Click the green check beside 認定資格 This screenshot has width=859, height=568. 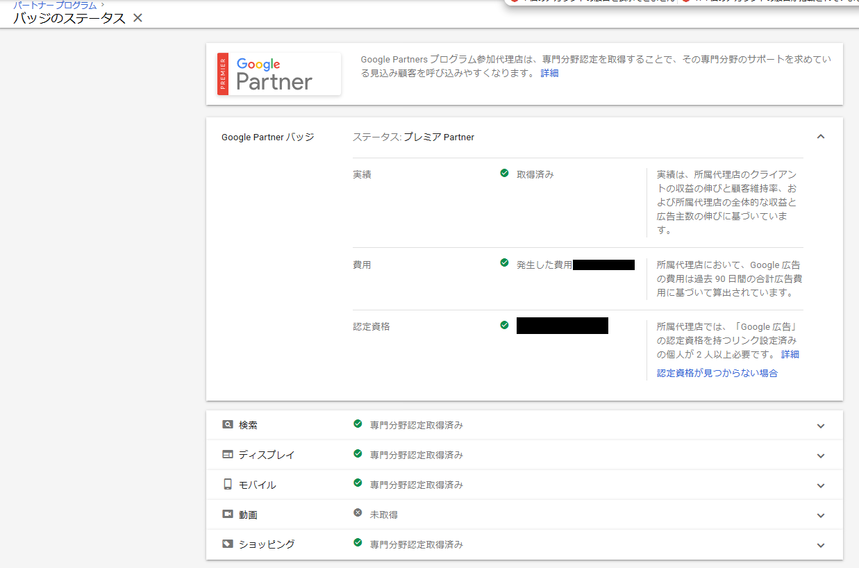tap(504, 324)
